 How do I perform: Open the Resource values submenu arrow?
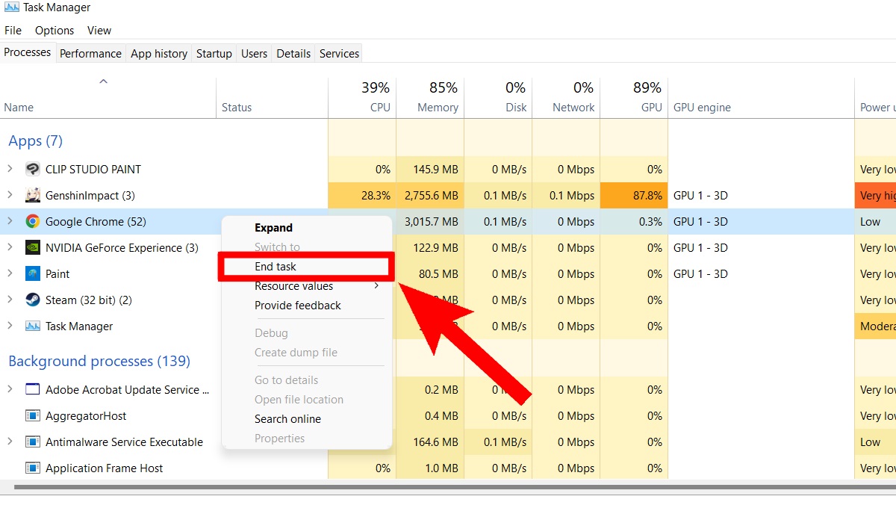coord(376,286)
